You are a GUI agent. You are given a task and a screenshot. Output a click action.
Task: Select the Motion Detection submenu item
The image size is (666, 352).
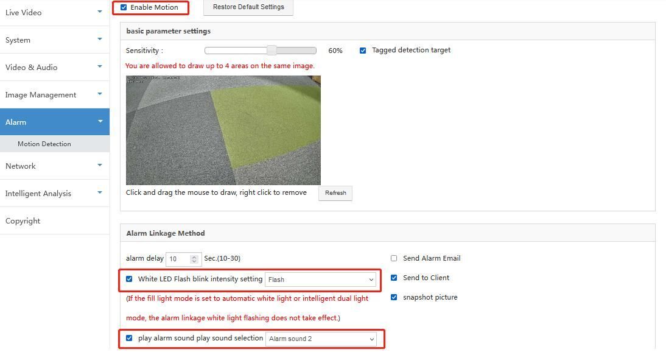(44, 144)
